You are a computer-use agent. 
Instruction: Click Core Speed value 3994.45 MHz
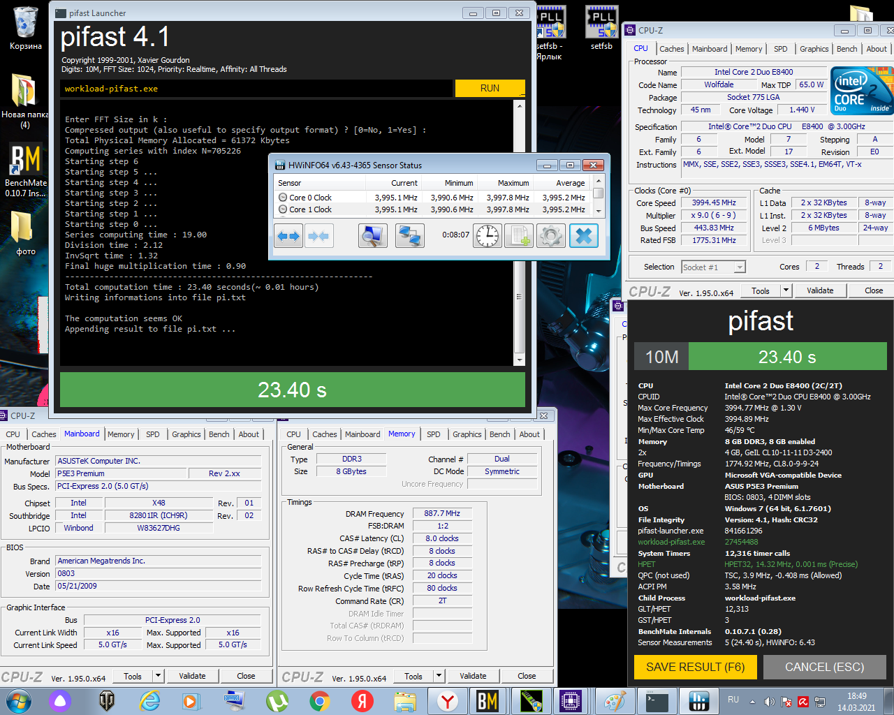pyautogui.click(x=714, y=202)
